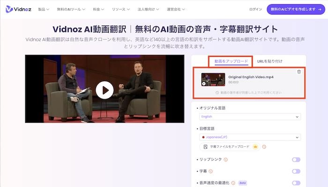Click the info icon next to 音声速度の最適化
The height and width of the screenshot is (187, 328).
tap(233, 183)
